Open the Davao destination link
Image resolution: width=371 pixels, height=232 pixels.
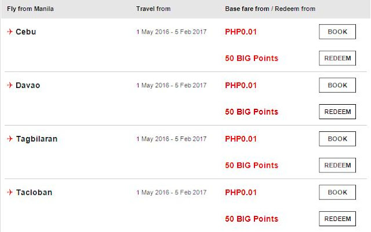click(x=28, y=86)
